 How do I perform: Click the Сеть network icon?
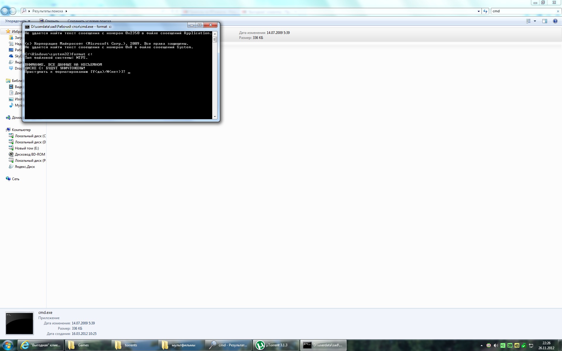8,179
